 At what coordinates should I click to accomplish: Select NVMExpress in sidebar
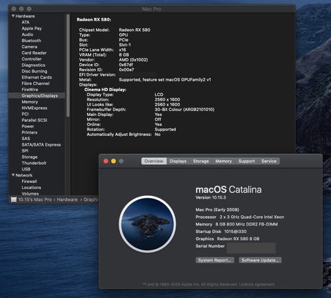(34, 108)
